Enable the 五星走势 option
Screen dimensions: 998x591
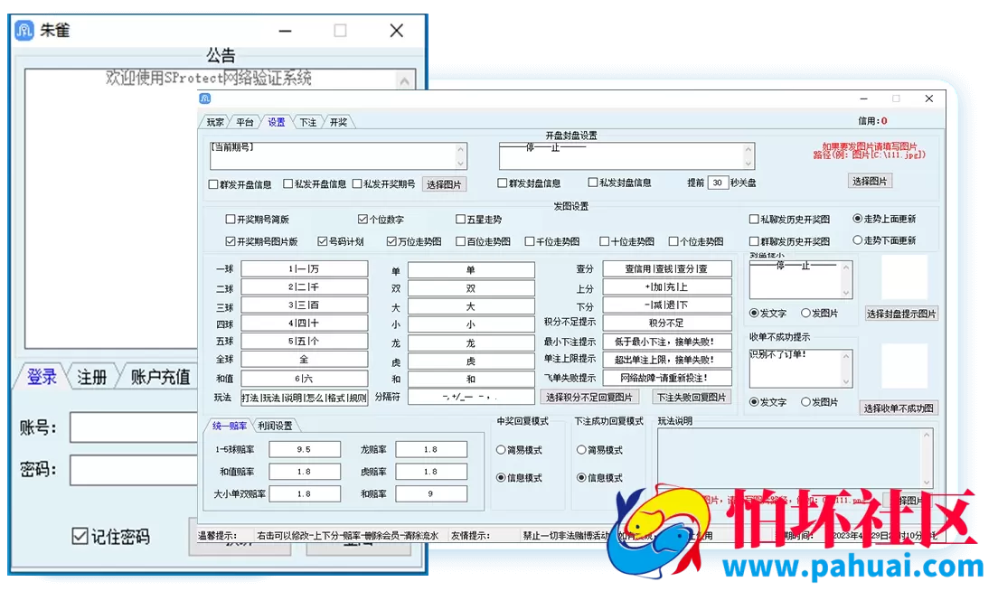click(460, 218)
